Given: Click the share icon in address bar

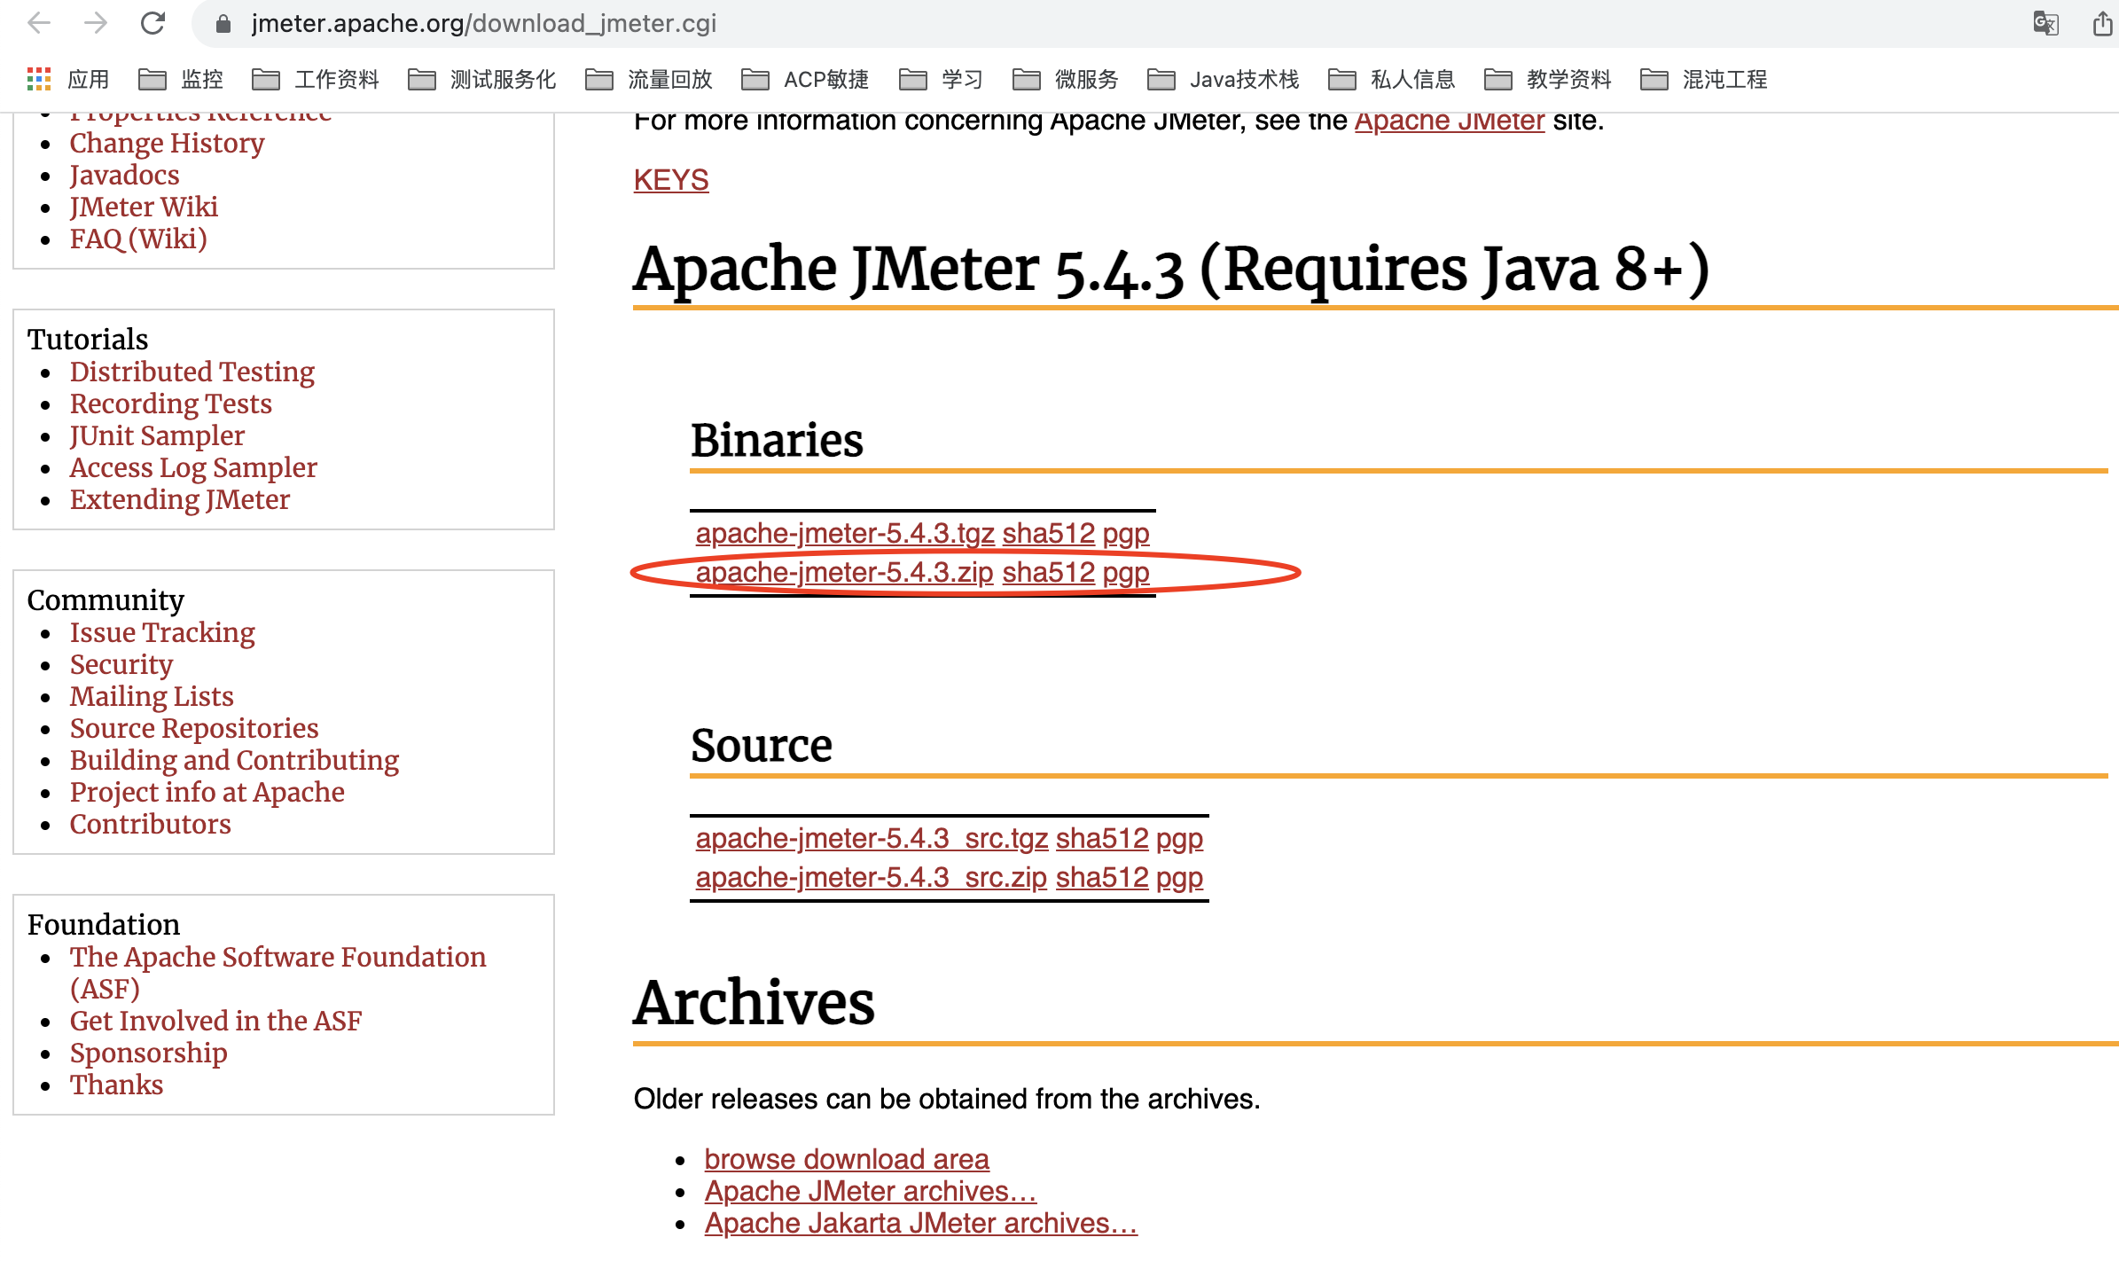Looking at the screenshot, I should point(2101,23).
